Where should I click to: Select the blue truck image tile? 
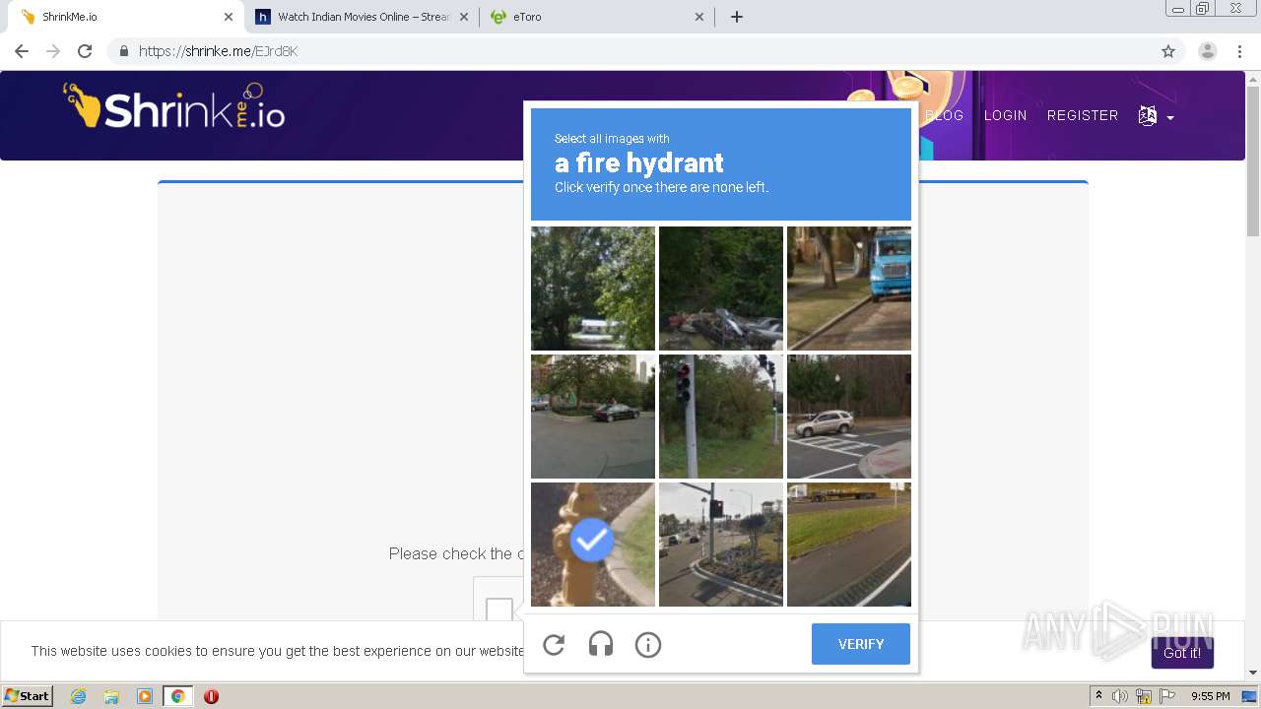pyautogui.click(x=849, y=289)
